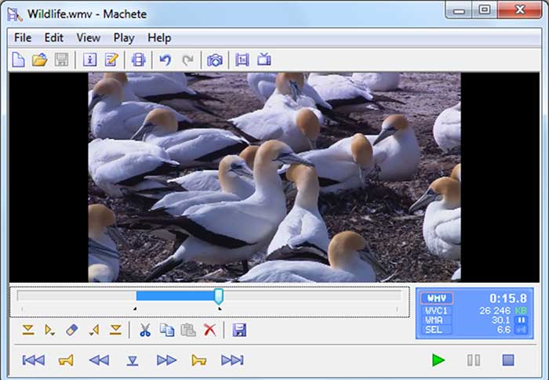Viewport: 549px width, 380px height.
Task: Open jump-to-time position button
Action: click(x=133, y=360)
